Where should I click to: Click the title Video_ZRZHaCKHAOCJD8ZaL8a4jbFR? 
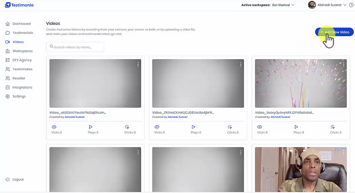(183, 112)
